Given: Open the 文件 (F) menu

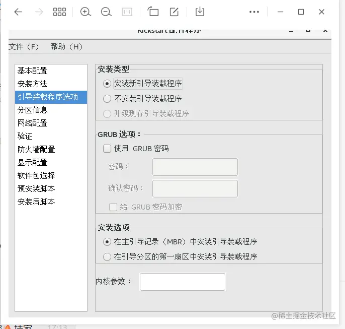Looking at the screenshot, I should (24, 47).
